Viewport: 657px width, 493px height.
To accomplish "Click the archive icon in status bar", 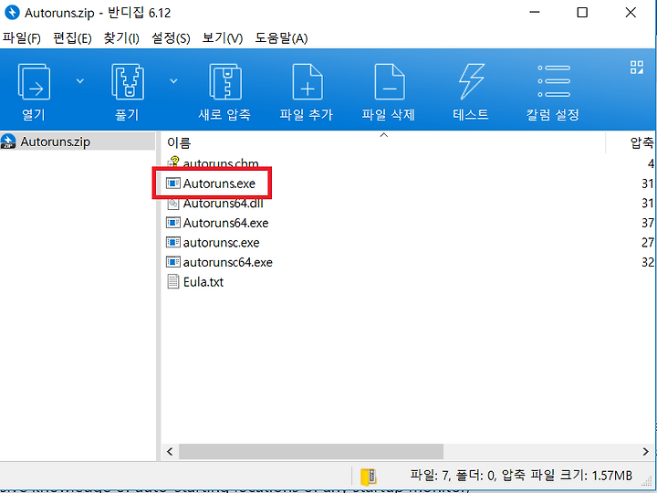I will (369, 477).
